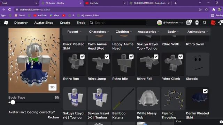Click the 12 Robux balance

[205, 23]
